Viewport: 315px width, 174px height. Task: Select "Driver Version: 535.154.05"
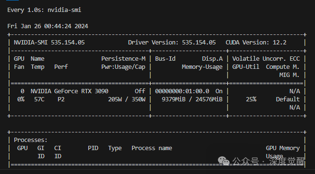click(172, 43)
